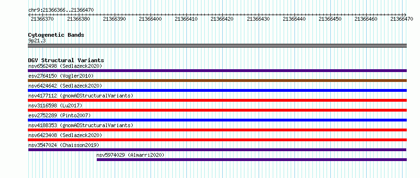Image resolution: width=420 pixels, height=178 pixels.
Task: Click ruler position 21366410
Action: pos(186,19)
